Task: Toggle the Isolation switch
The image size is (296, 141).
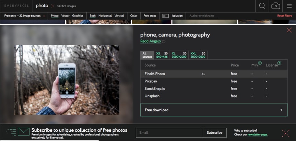Action: (165, 16)
